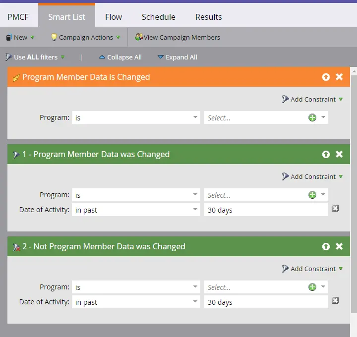Click the '1 - Program Member Data was Changed' title

(x=96, y=154)
